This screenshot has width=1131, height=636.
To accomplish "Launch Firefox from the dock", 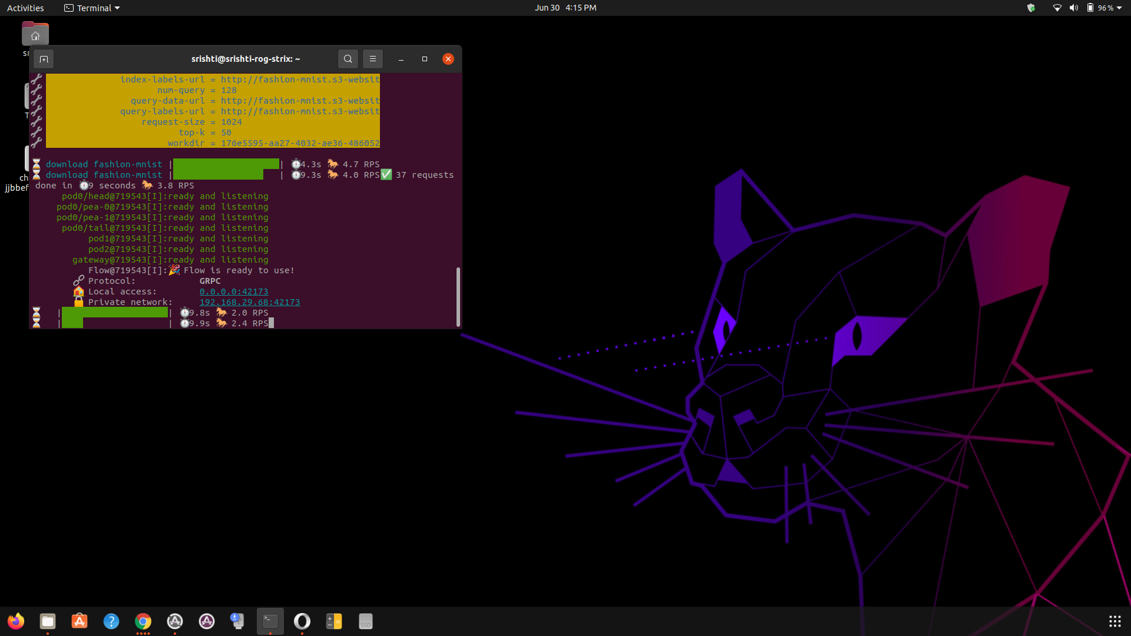I will click(x=16, y=621).
